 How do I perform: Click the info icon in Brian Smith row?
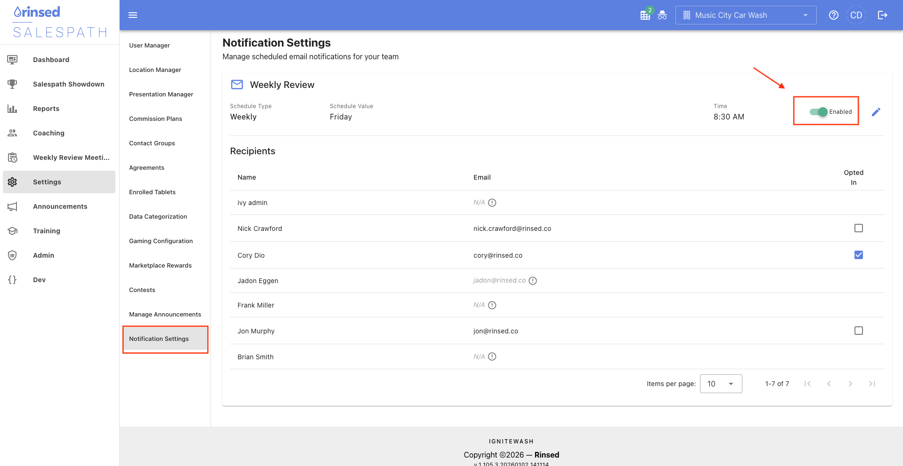pyautogui.click(x=492, y=356)
